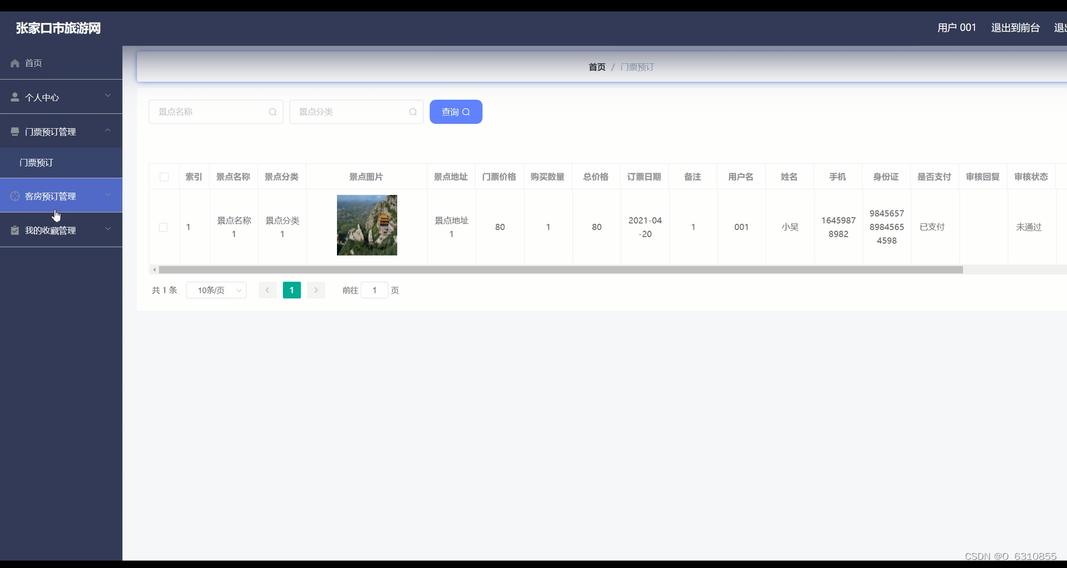Screen dimensions: 1067x568
Task: Open the scenic spot thumbnail image
Action: pyautogui.click(x=367, y=225)
